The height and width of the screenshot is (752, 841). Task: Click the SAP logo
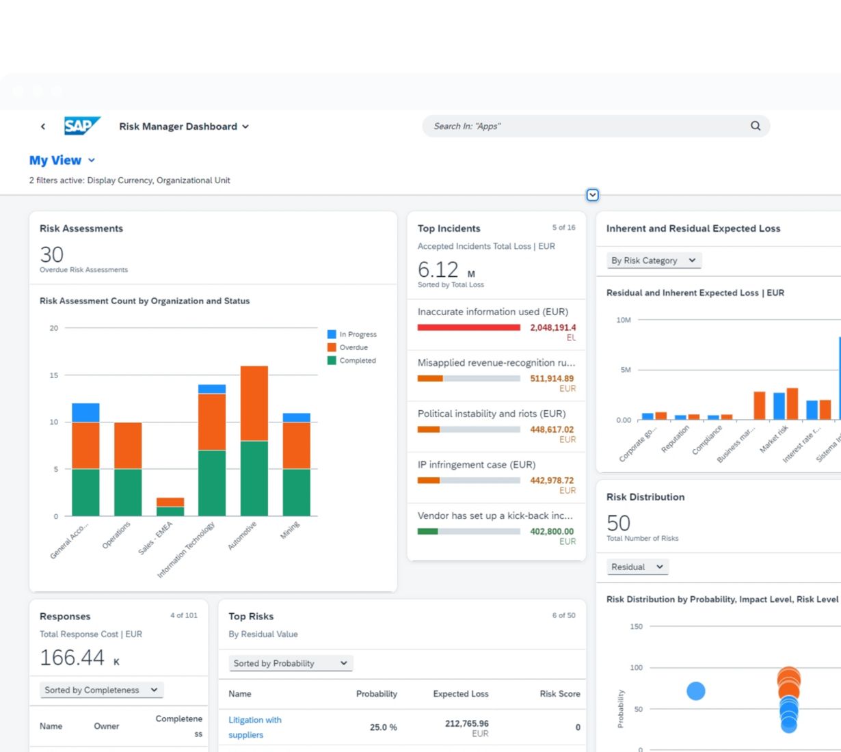coord(81,126)
